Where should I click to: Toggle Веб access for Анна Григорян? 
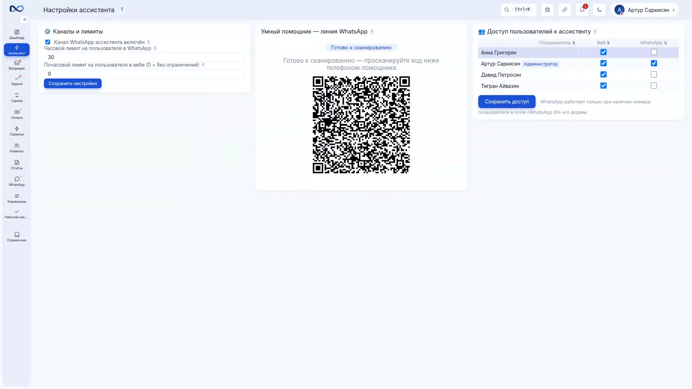tap(603, 52)
